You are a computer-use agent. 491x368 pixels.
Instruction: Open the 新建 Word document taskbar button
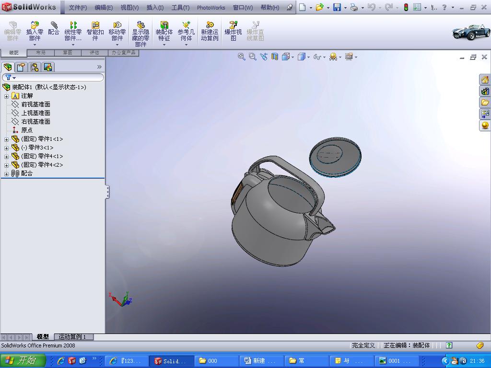pyautogui.click(x=261, y=361)
